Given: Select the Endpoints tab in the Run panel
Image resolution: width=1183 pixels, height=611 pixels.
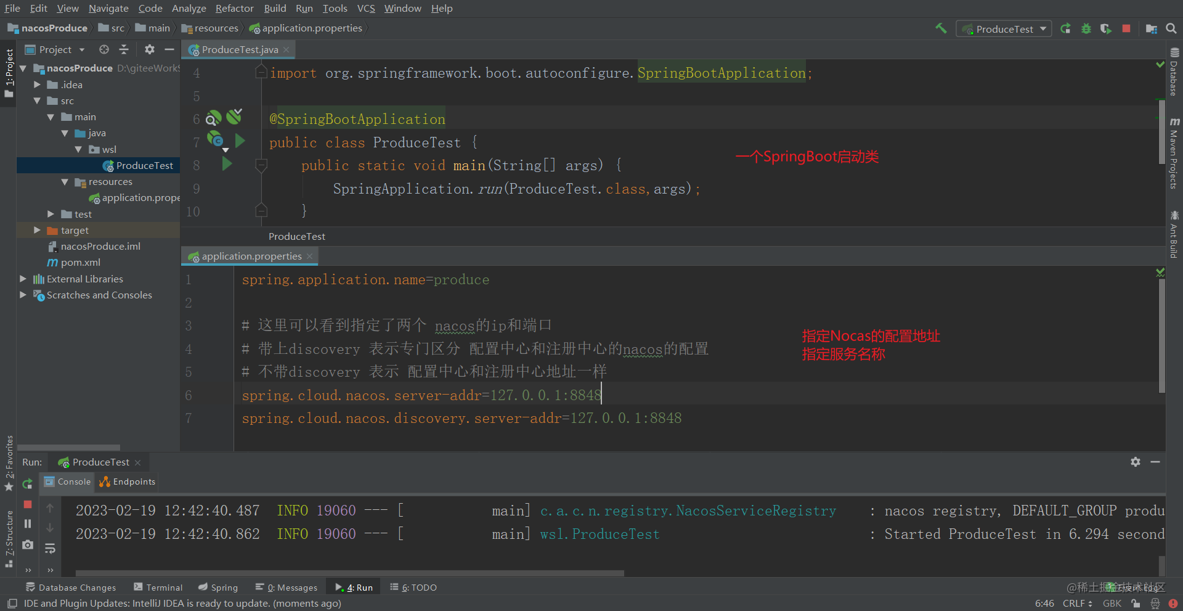Looking at the screenshot, I should (128, 482).
